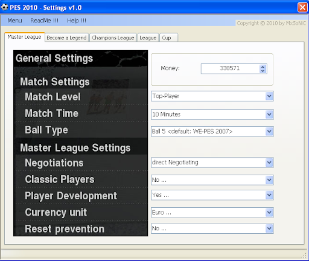Viewport: 309px width, 261px height.
Task: Open the Menu menu
Action: (x=14, y=21)
